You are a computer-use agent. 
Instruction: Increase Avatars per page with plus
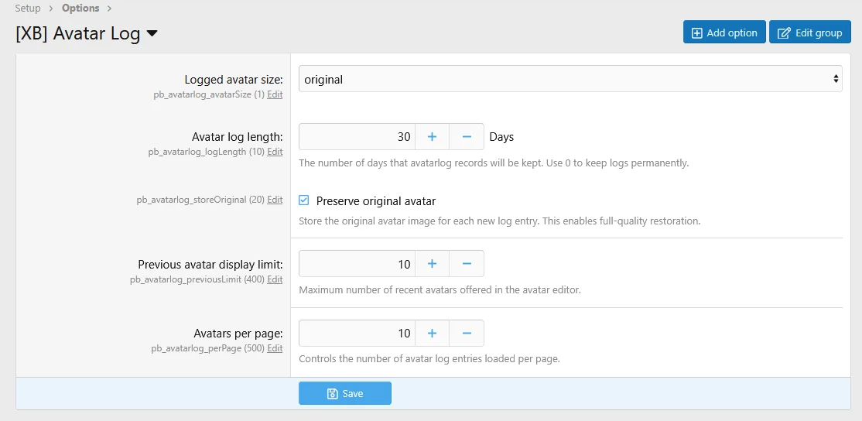pyautogui.click(x=432, y=333)
